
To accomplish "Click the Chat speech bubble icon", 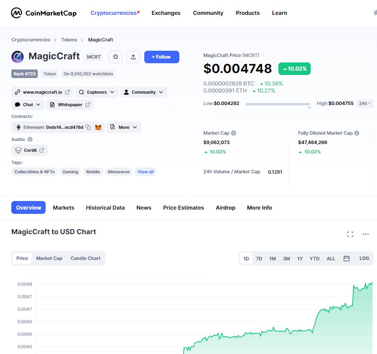I will [18, 105].
